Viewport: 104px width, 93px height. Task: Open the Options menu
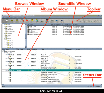(x=20, y=17)
